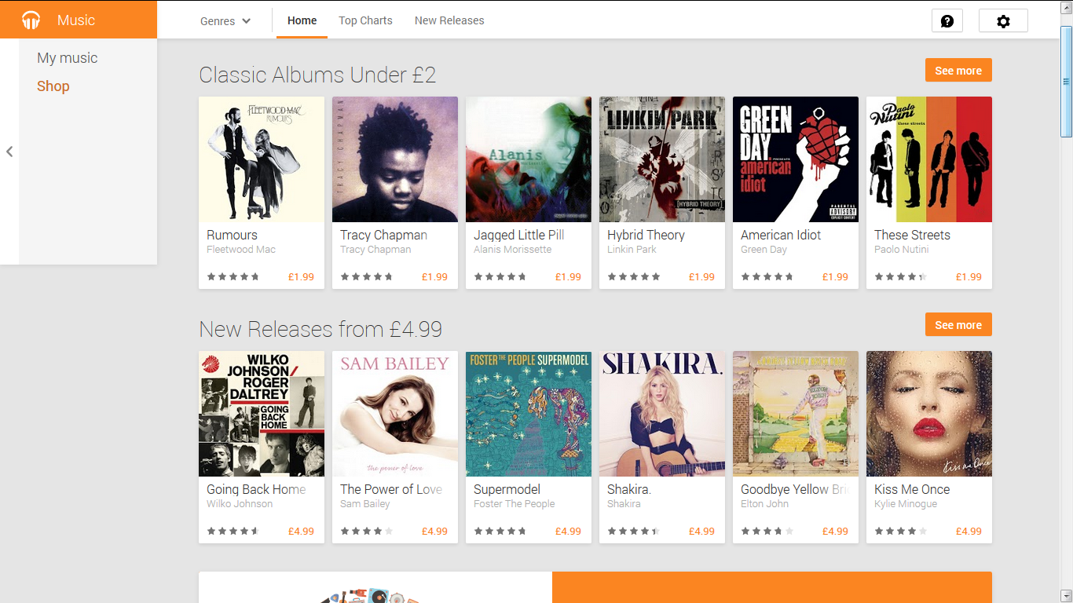Expand the Genres dropdown

pos(225,21)
